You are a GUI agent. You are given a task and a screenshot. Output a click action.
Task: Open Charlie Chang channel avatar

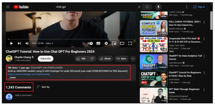tap(9, 59)
